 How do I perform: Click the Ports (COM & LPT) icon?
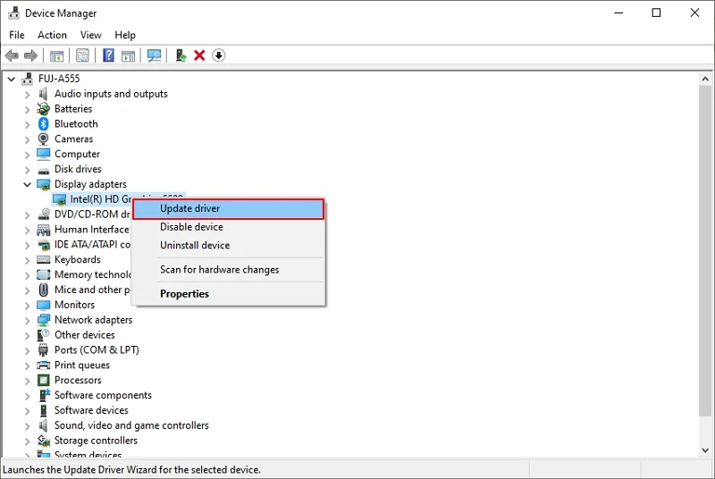(x=43, y=350)
